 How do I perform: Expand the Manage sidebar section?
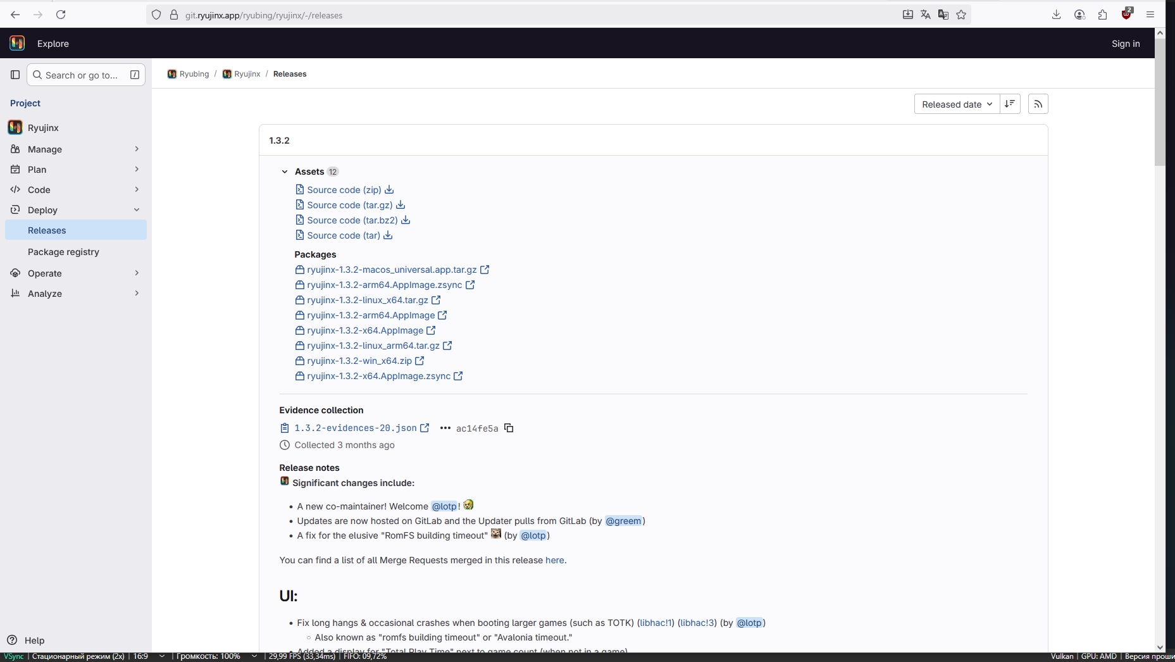click(x=76, y=149)
